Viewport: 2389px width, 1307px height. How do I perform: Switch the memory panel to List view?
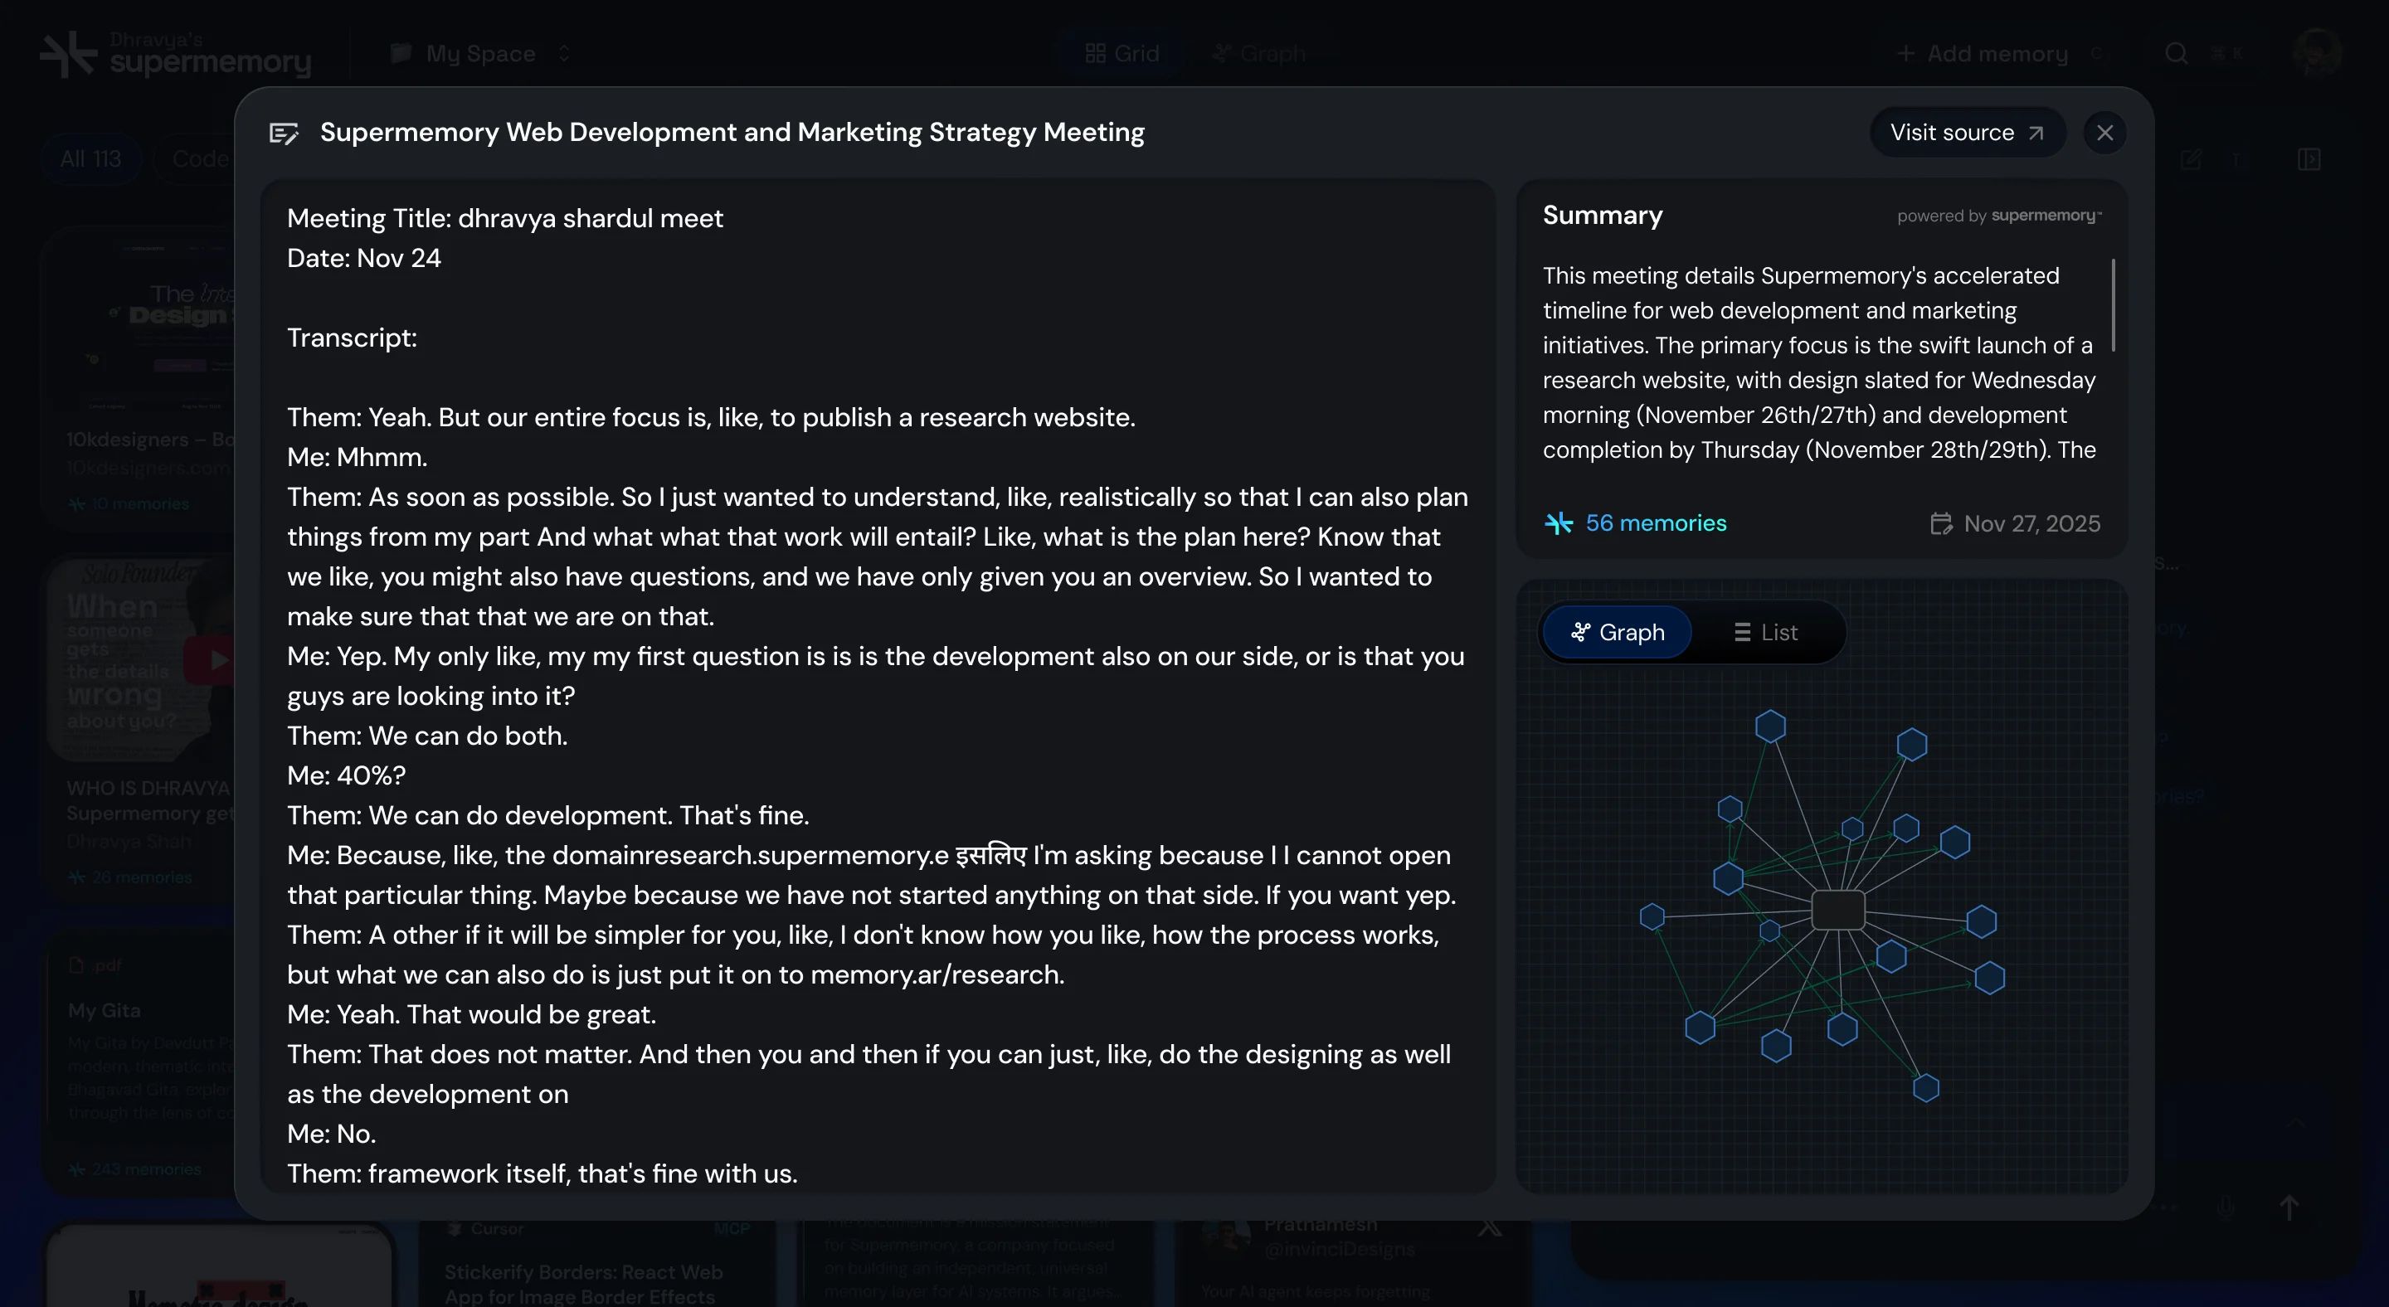click(x=1766, y=632)
